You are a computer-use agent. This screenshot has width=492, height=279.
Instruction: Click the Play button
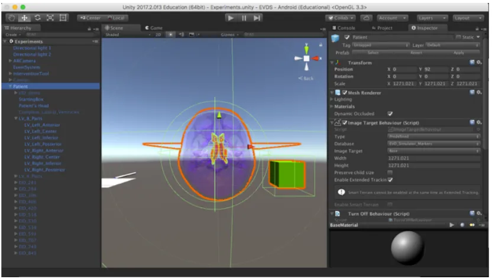[231, 18]
